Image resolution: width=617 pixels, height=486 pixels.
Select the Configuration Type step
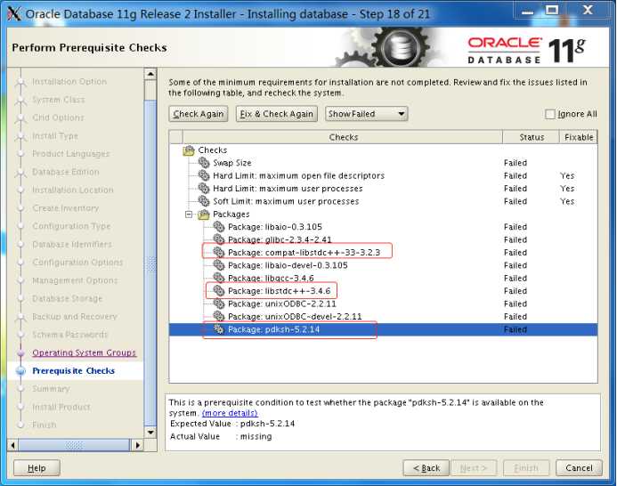pyautogui.click(x=71, y=226)
